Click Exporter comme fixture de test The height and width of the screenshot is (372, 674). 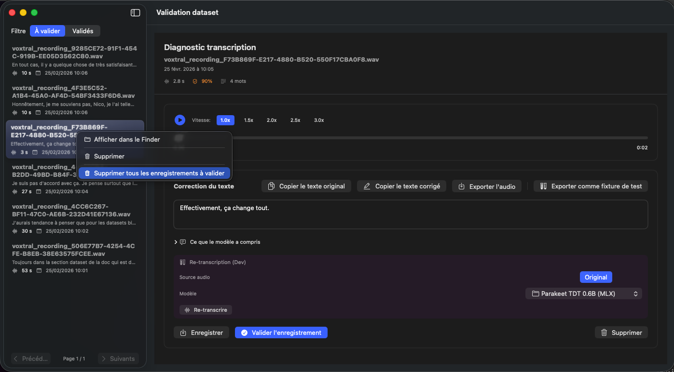591,186
